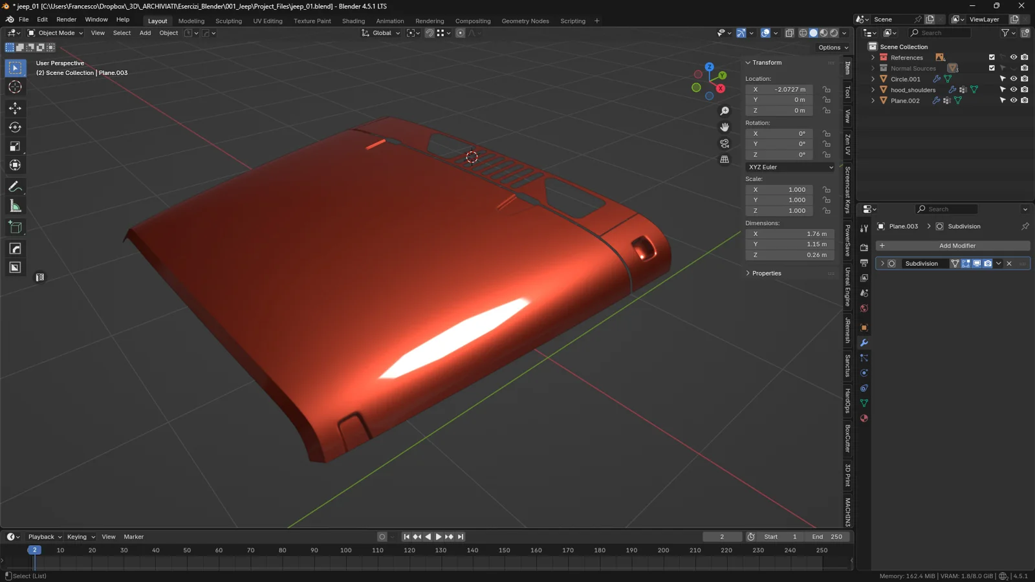
Task: Switch orthographic/perspective grid icon
Action: coord(724,160)
